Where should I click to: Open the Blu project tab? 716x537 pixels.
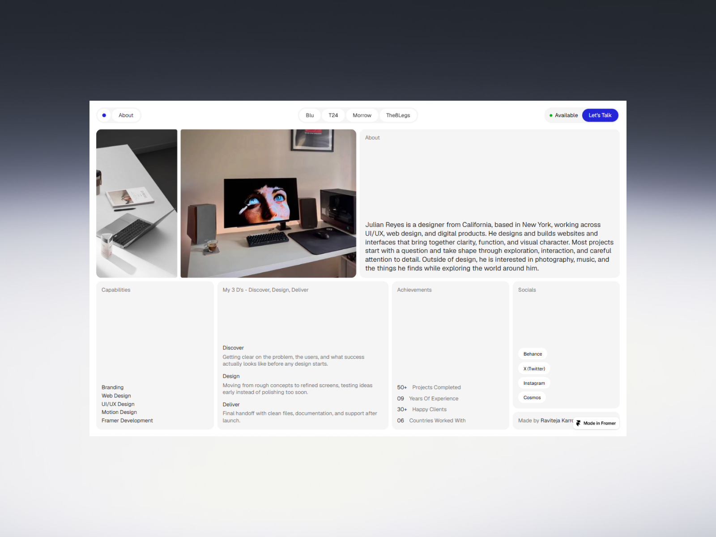coord(310,115)
